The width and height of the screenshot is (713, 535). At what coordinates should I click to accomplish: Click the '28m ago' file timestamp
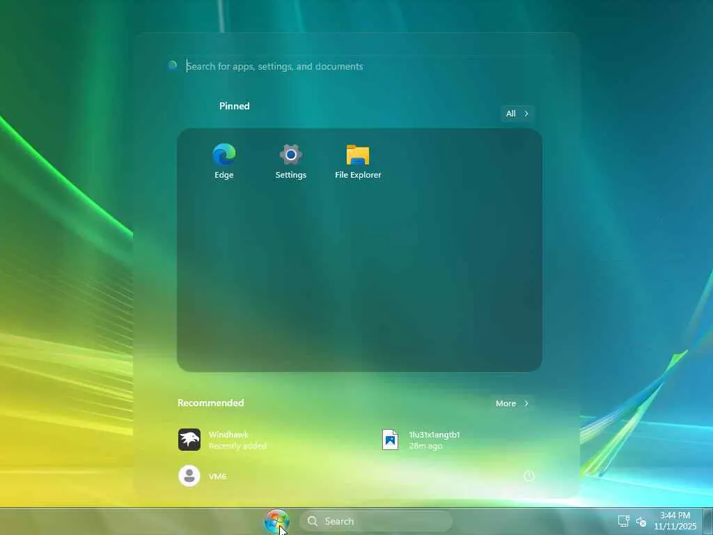[x=425, y=447]
